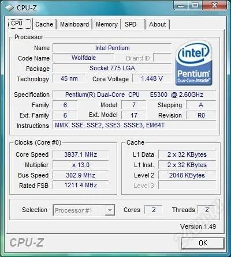This screenshot has width=231, height=257.
Task: Minimize the CPU-Z window
Action: coord(181,6)
